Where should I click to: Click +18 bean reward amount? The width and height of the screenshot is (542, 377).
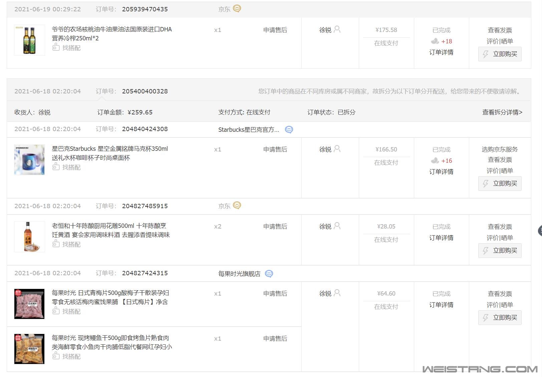pos(447,41)
